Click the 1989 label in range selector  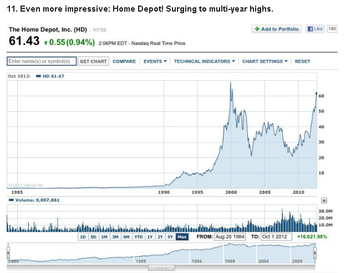pos(141,261)
